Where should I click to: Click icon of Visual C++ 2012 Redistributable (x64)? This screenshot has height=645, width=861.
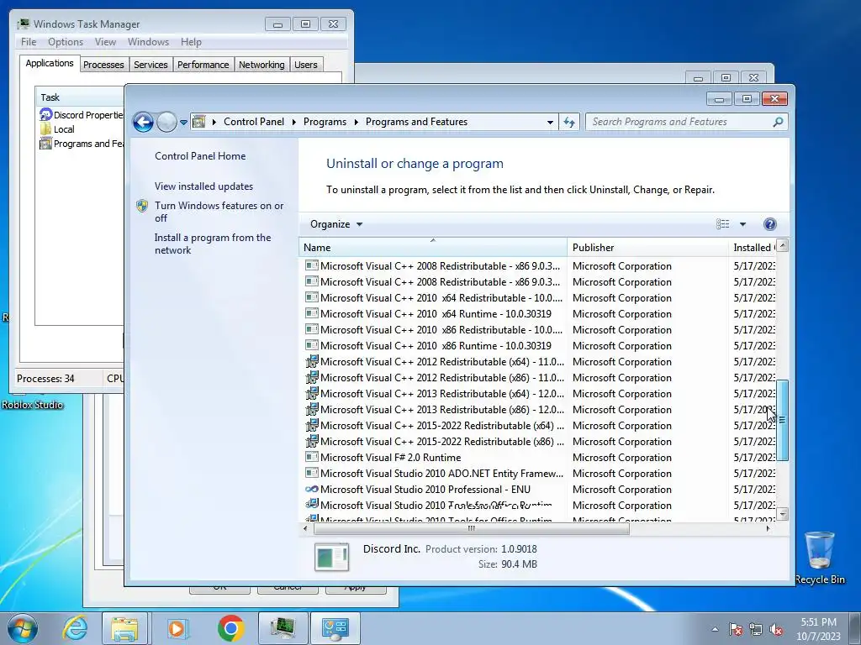pos(311,361)
